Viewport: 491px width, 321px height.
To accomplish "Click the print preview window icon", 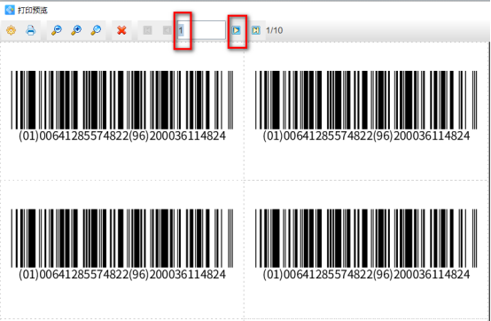I will pos(10,10).
